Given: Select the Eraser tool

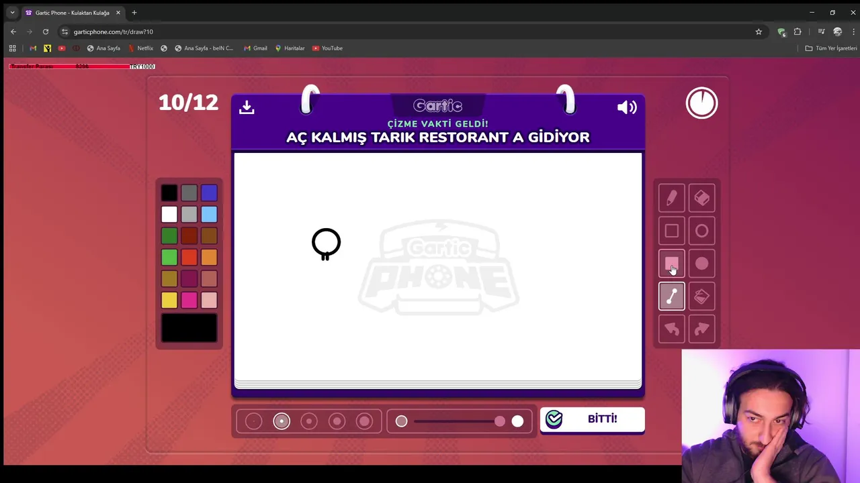Looking at the screenshot, I should tap(701, 198).
